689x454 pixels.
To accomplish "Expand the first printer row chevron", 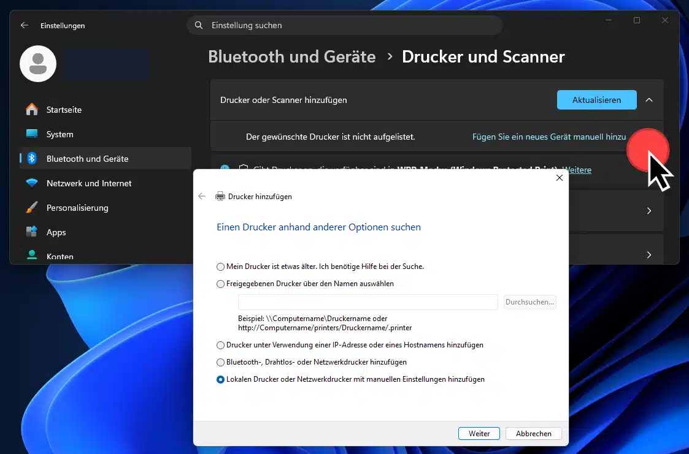I will coord(649,211).
